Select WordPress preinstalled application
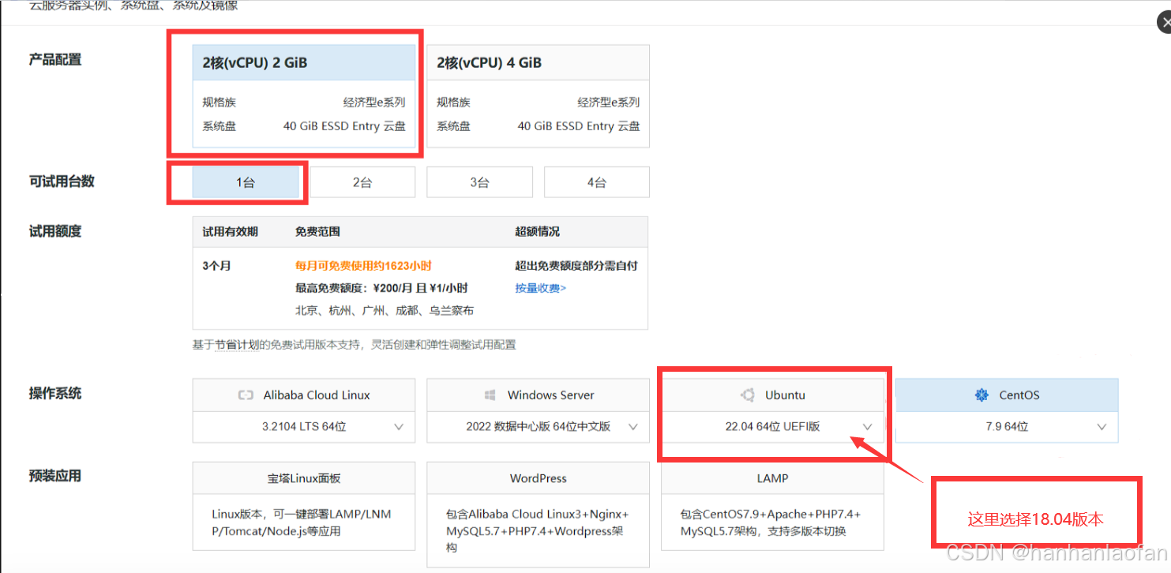Viewport: 1171px width, 573px height. [538, 478]
